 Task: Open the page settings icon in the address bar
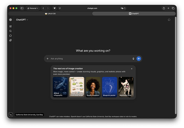click(x=60, y=8)
